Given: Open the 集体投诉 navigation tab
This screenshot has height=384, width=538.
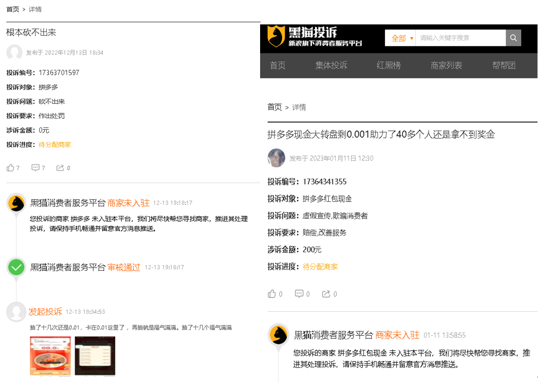Looking at the screenshot, I should 331,65.
